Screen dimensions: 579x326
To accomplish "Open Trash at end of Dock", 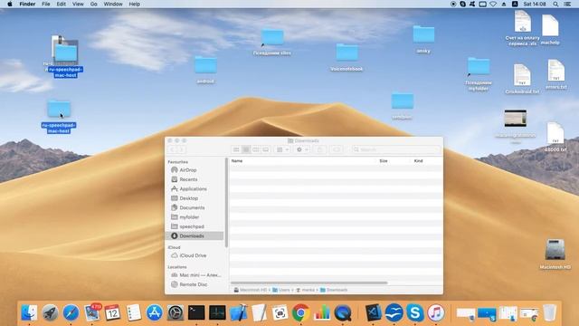I will click(x=549, y=312).
